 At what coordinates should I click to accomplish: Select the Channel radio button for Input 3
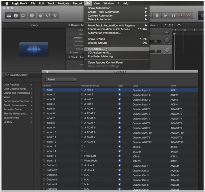[x=44, y=99]
